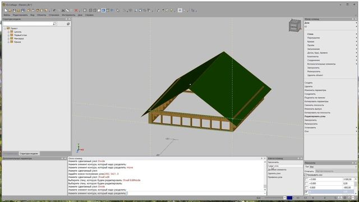This screenshot has width=359, height=202.
Task: Click 'Сдвиг узла' command
Action: [273, 166]
